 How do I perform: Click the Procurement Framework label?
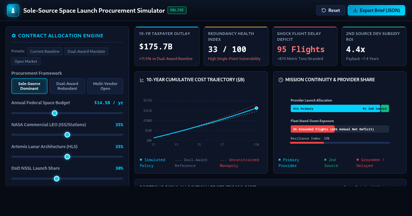click(x=37, y=73)
